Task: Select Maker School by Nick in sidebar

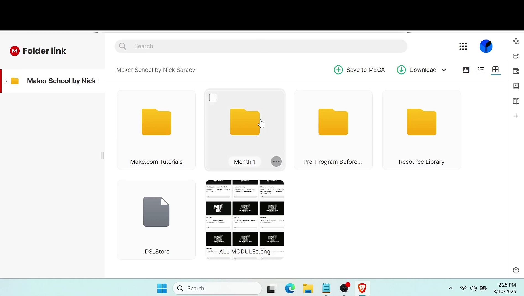Action: [61, 81]
